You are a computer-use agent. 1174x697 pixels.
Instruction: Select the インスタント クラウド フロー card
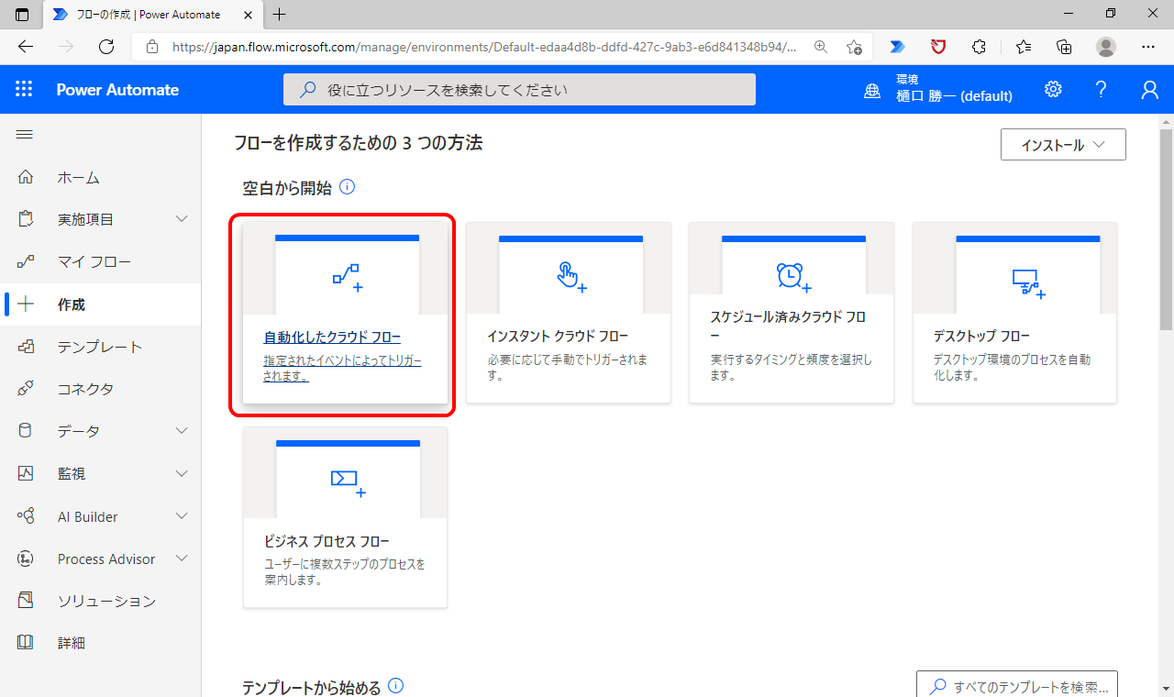[569, 313]
